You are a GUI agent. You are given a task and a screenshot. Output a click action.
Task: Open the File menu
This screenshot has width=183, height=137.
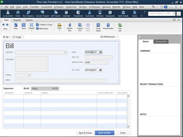(6, 7)
